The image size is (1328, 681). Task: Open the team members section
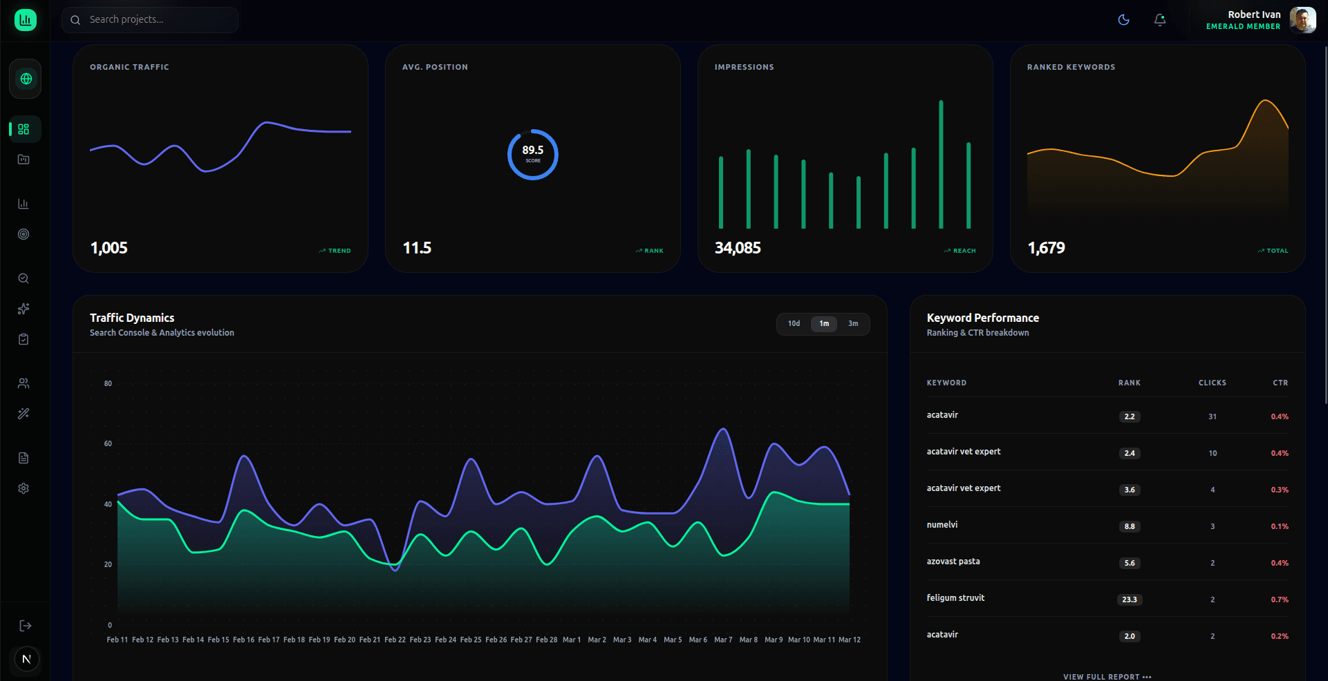pyautogui.click(x=24, y=383)
